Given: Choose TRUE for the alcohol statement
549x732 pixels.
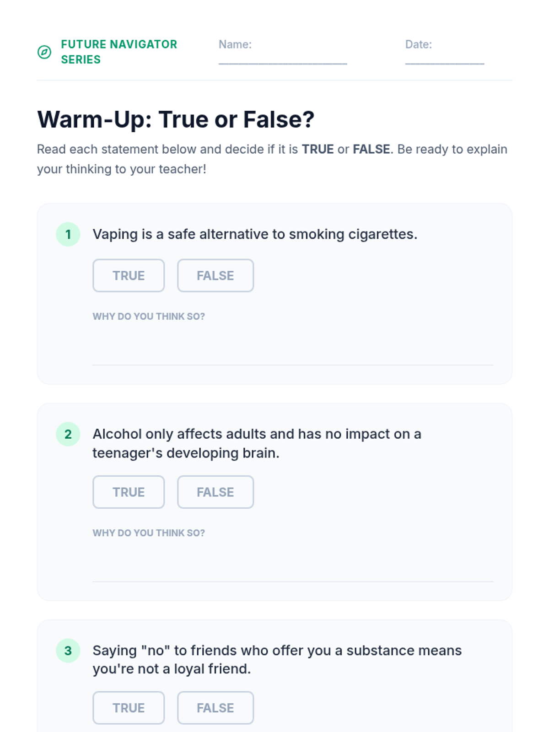Looking at the screenshot, I should [129, 492].
